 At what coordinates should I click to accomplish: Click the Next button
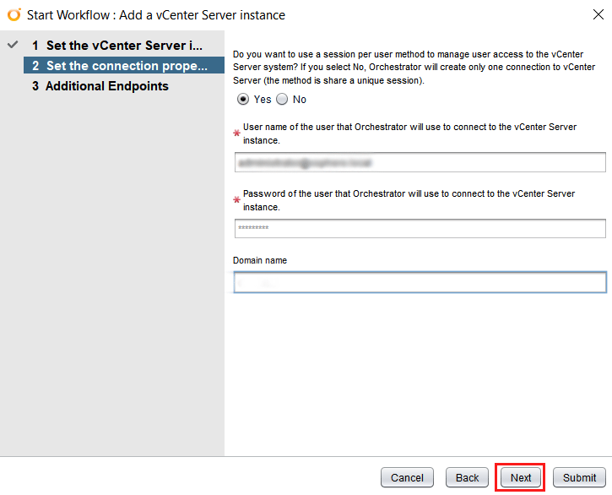pyautogui.click(x=521, y=477)
